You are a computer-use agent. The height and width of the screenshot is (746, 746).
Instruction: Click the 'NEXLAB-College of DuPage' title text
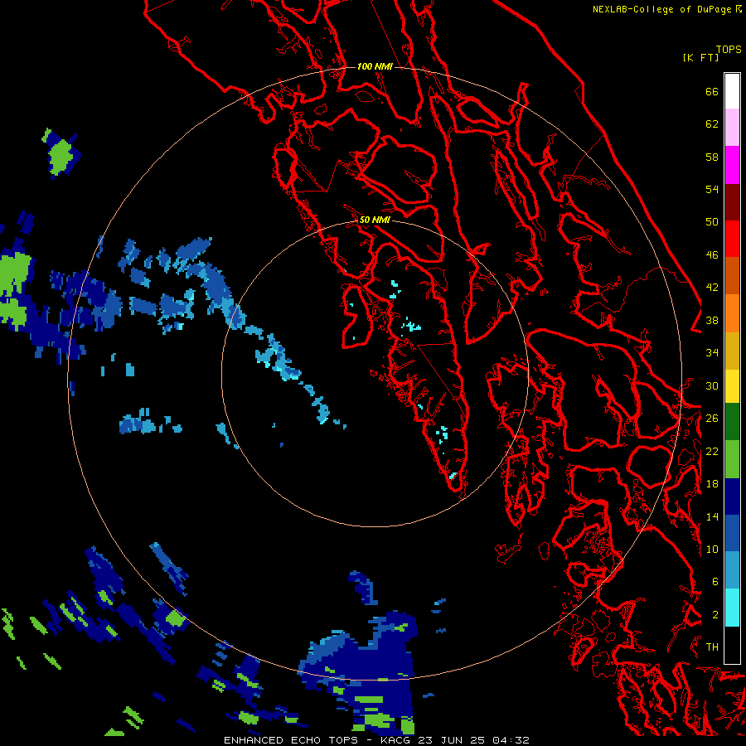pos(663,9)
